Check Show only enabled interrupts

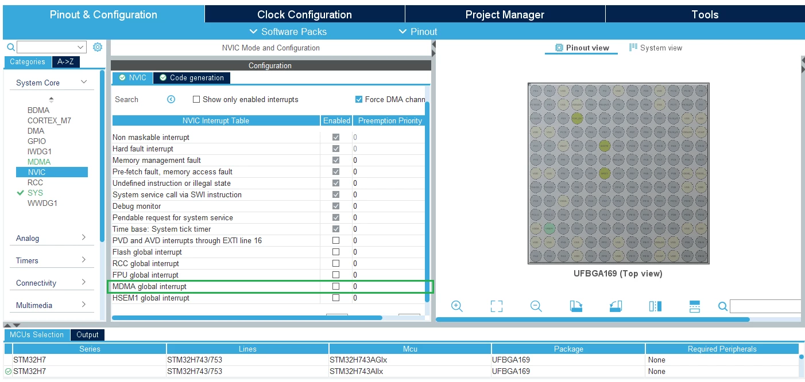click(196, 99)
